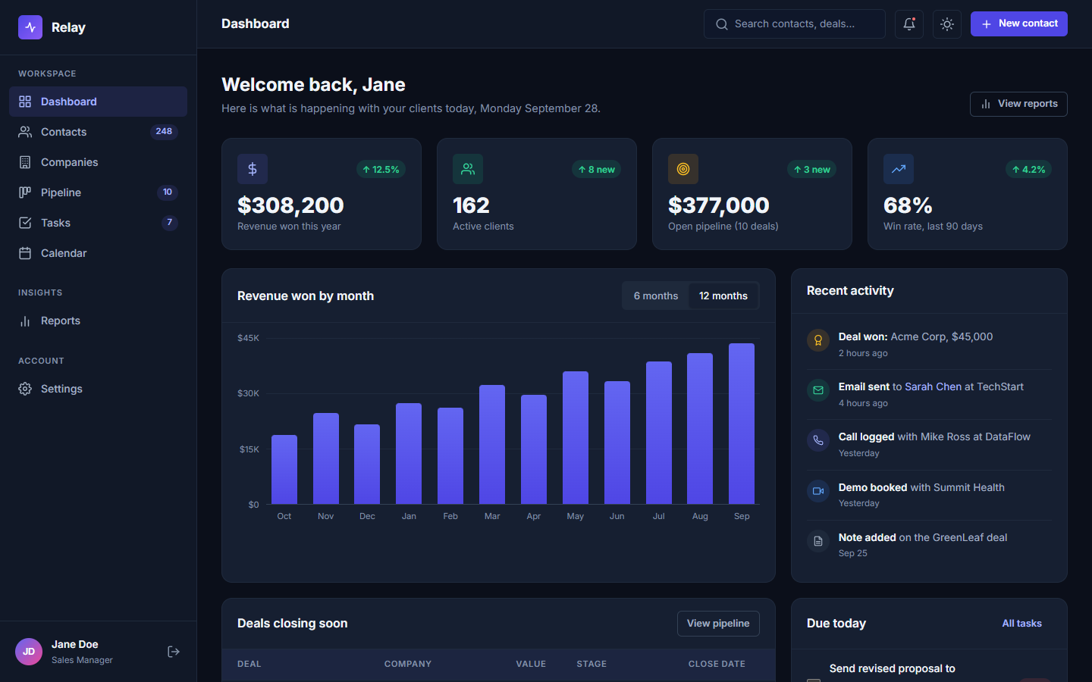Click the target icon on Open pipeline card
Screen dimensions: 1092x682
point(683,169)
